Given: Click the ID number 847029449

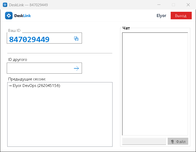Looking at the screenshot, I should [29, 40].
